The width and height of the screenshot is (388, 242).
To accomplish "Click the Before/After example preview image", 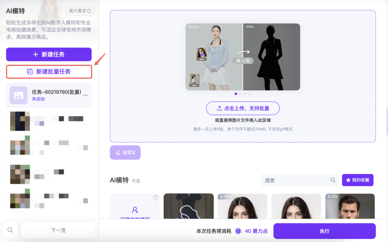I will [x=243, y=57].
